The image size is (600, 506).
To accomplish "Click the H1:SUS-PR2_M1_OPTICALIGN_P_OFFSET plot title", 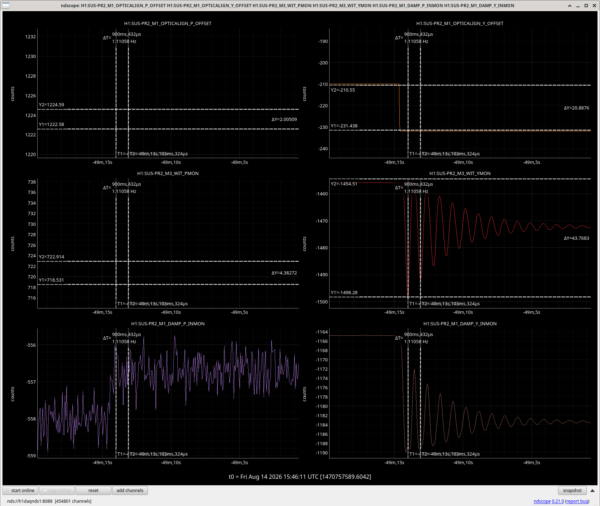I will coord(168,23).
